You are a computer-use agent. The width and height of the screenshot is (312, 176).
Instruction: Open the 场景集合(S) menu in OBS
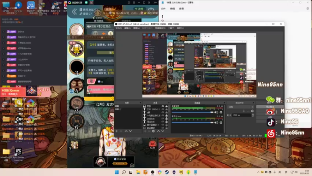point(160,28)
